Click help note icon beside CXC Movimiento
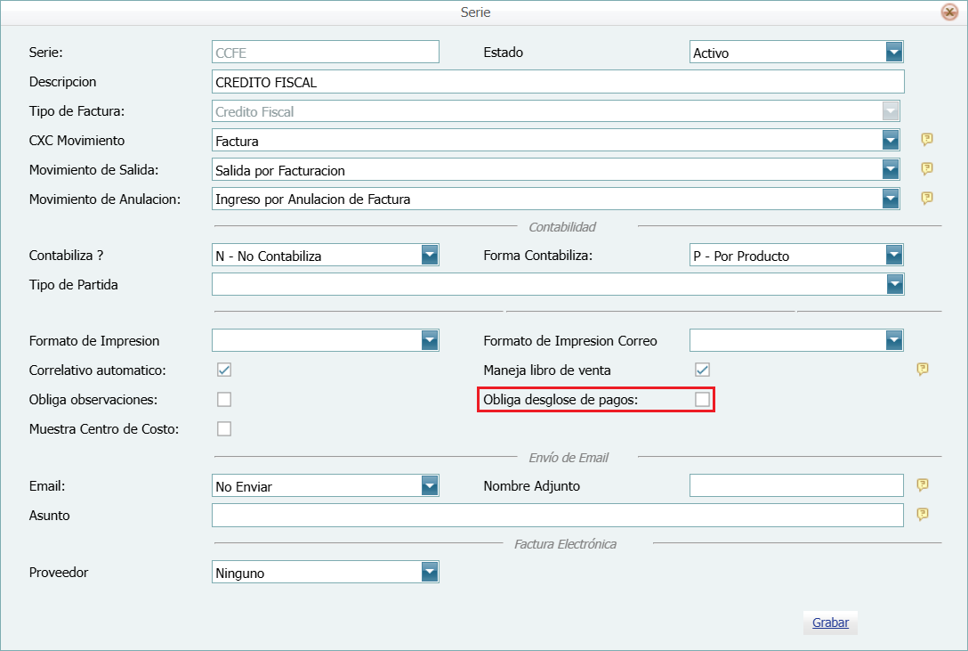The image size is (968, 651). 926,140
